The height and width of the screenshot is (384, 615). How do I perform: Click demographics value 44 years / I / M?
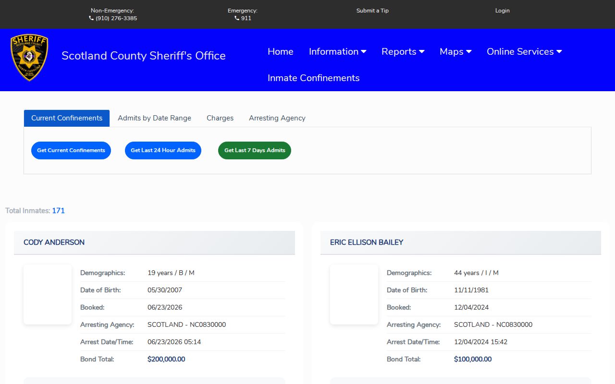[476, 273]
